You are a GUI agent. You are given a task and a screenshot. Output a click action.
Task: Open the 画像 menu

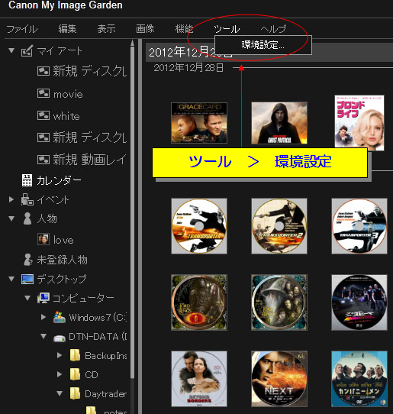pyautogui.click(x=145, y=28)
